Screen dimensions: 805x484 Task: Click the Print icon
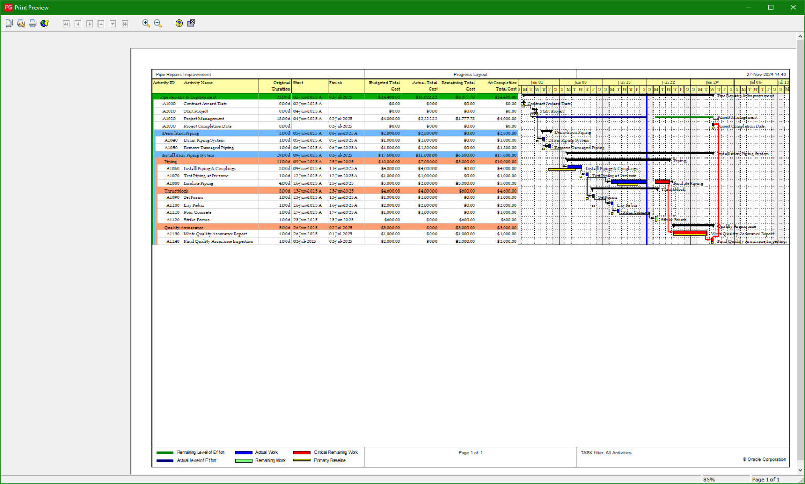[x=32, y=24]
